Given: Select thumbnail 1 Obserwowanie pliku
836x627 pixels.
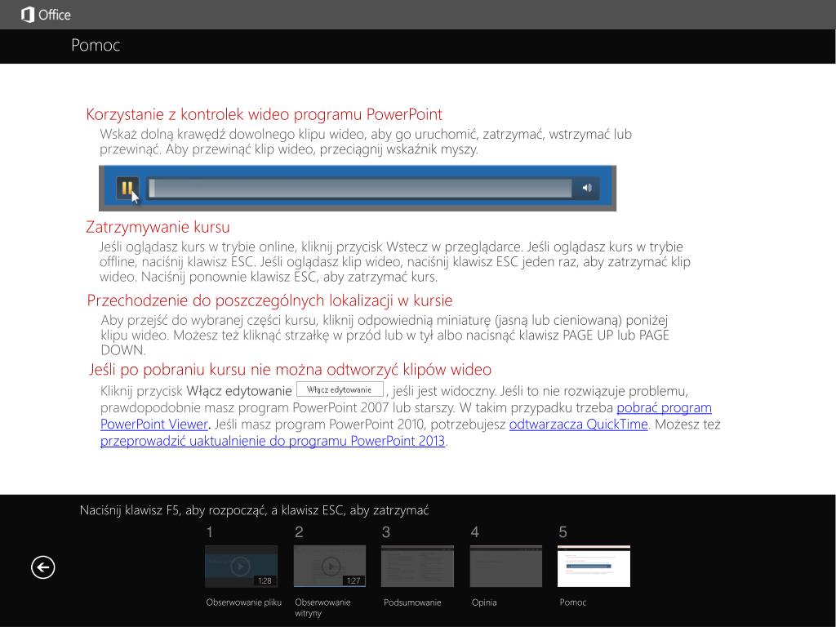Looking at the screenshot, I should pos(241,566).
